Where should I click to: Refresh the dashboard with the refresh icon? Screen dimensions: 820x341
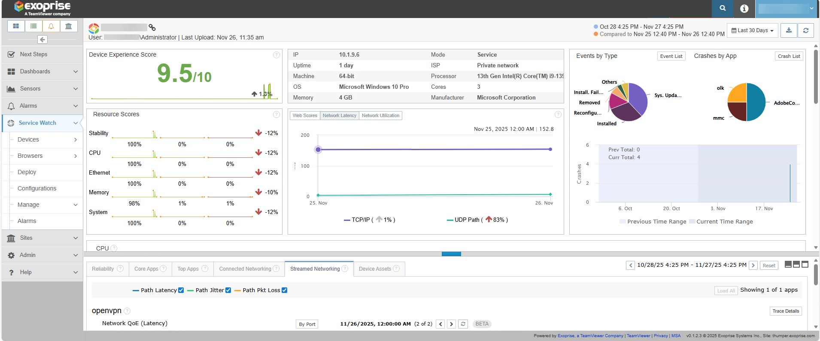[805, 30]
